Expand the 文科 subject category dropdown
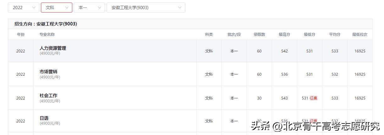 pos(56,8)
